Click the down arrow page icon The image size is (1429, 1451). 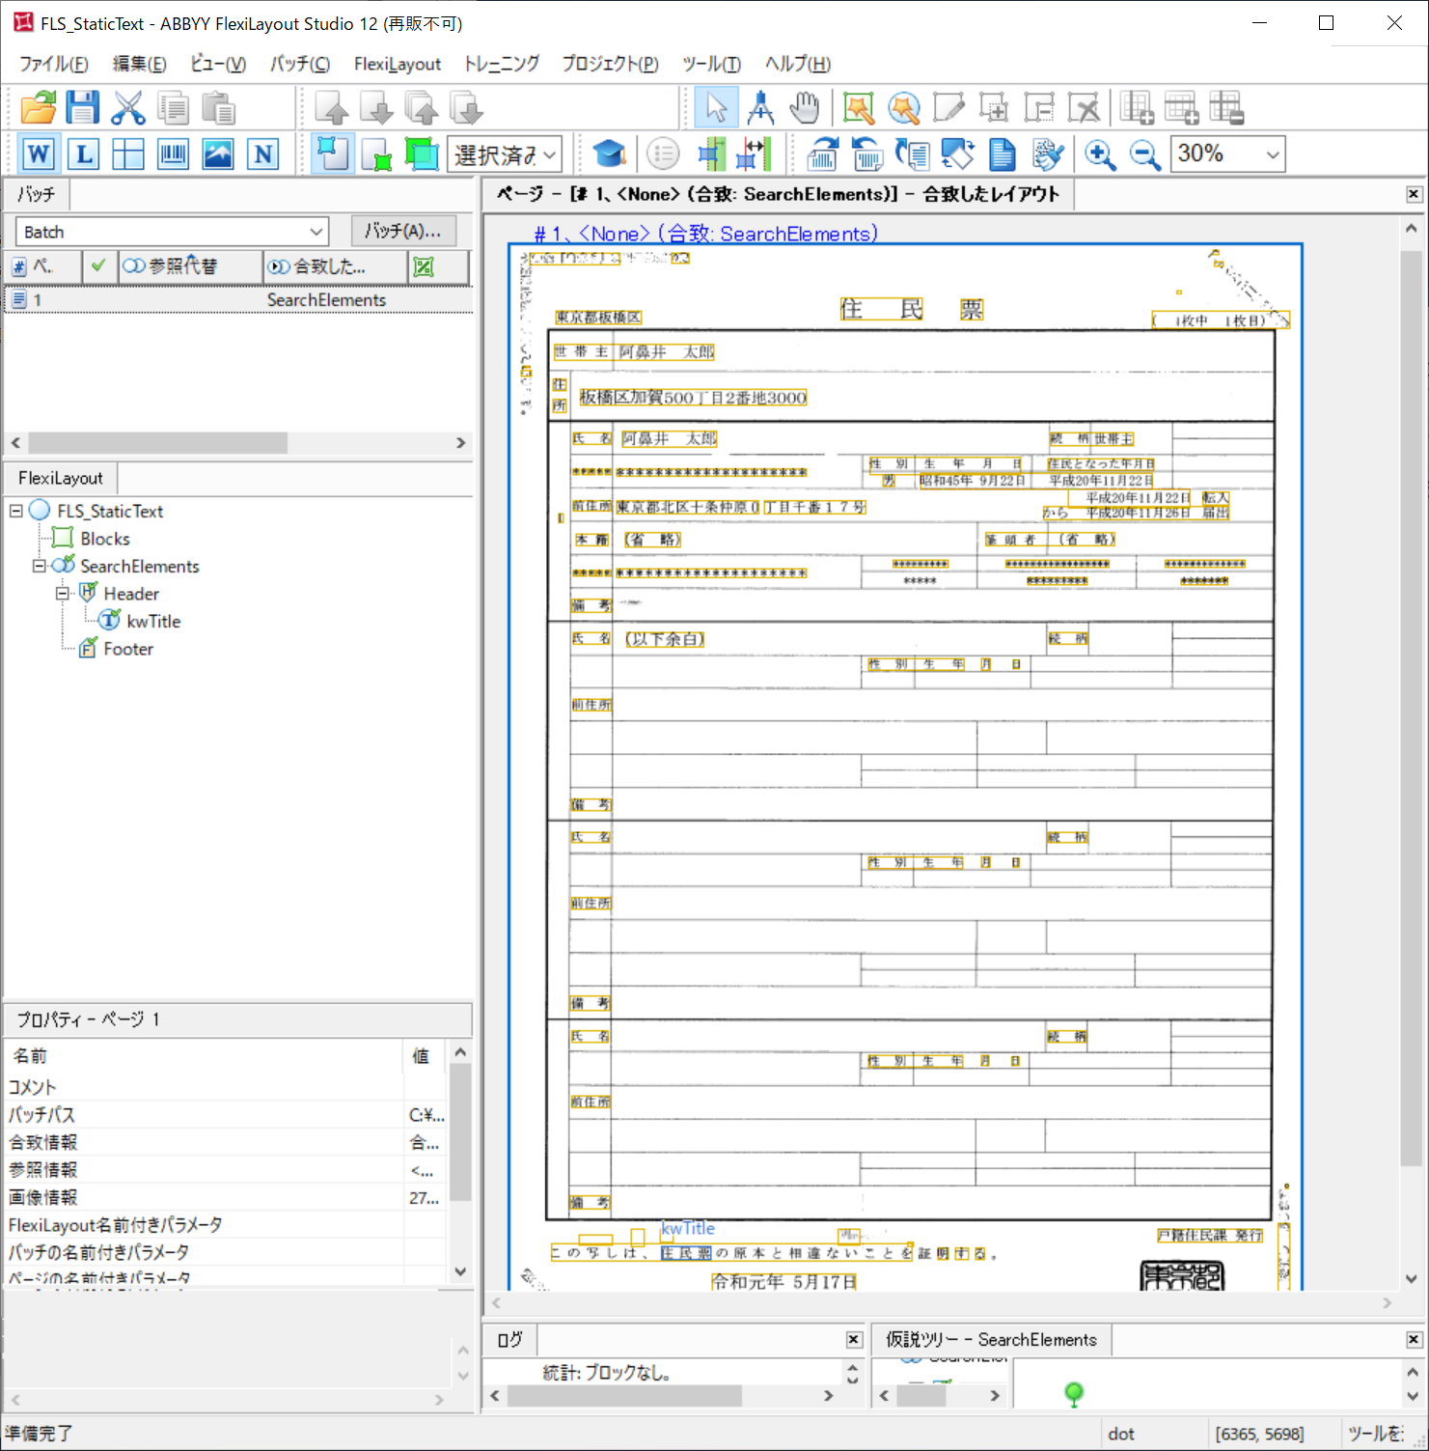pos(376,107)
